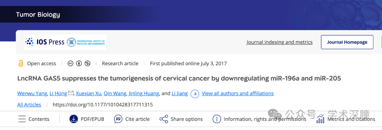The width and height of the screenshot is (382, 130).
Task: Expand the hidden authors -3 badge
Action: click(195, 94)
